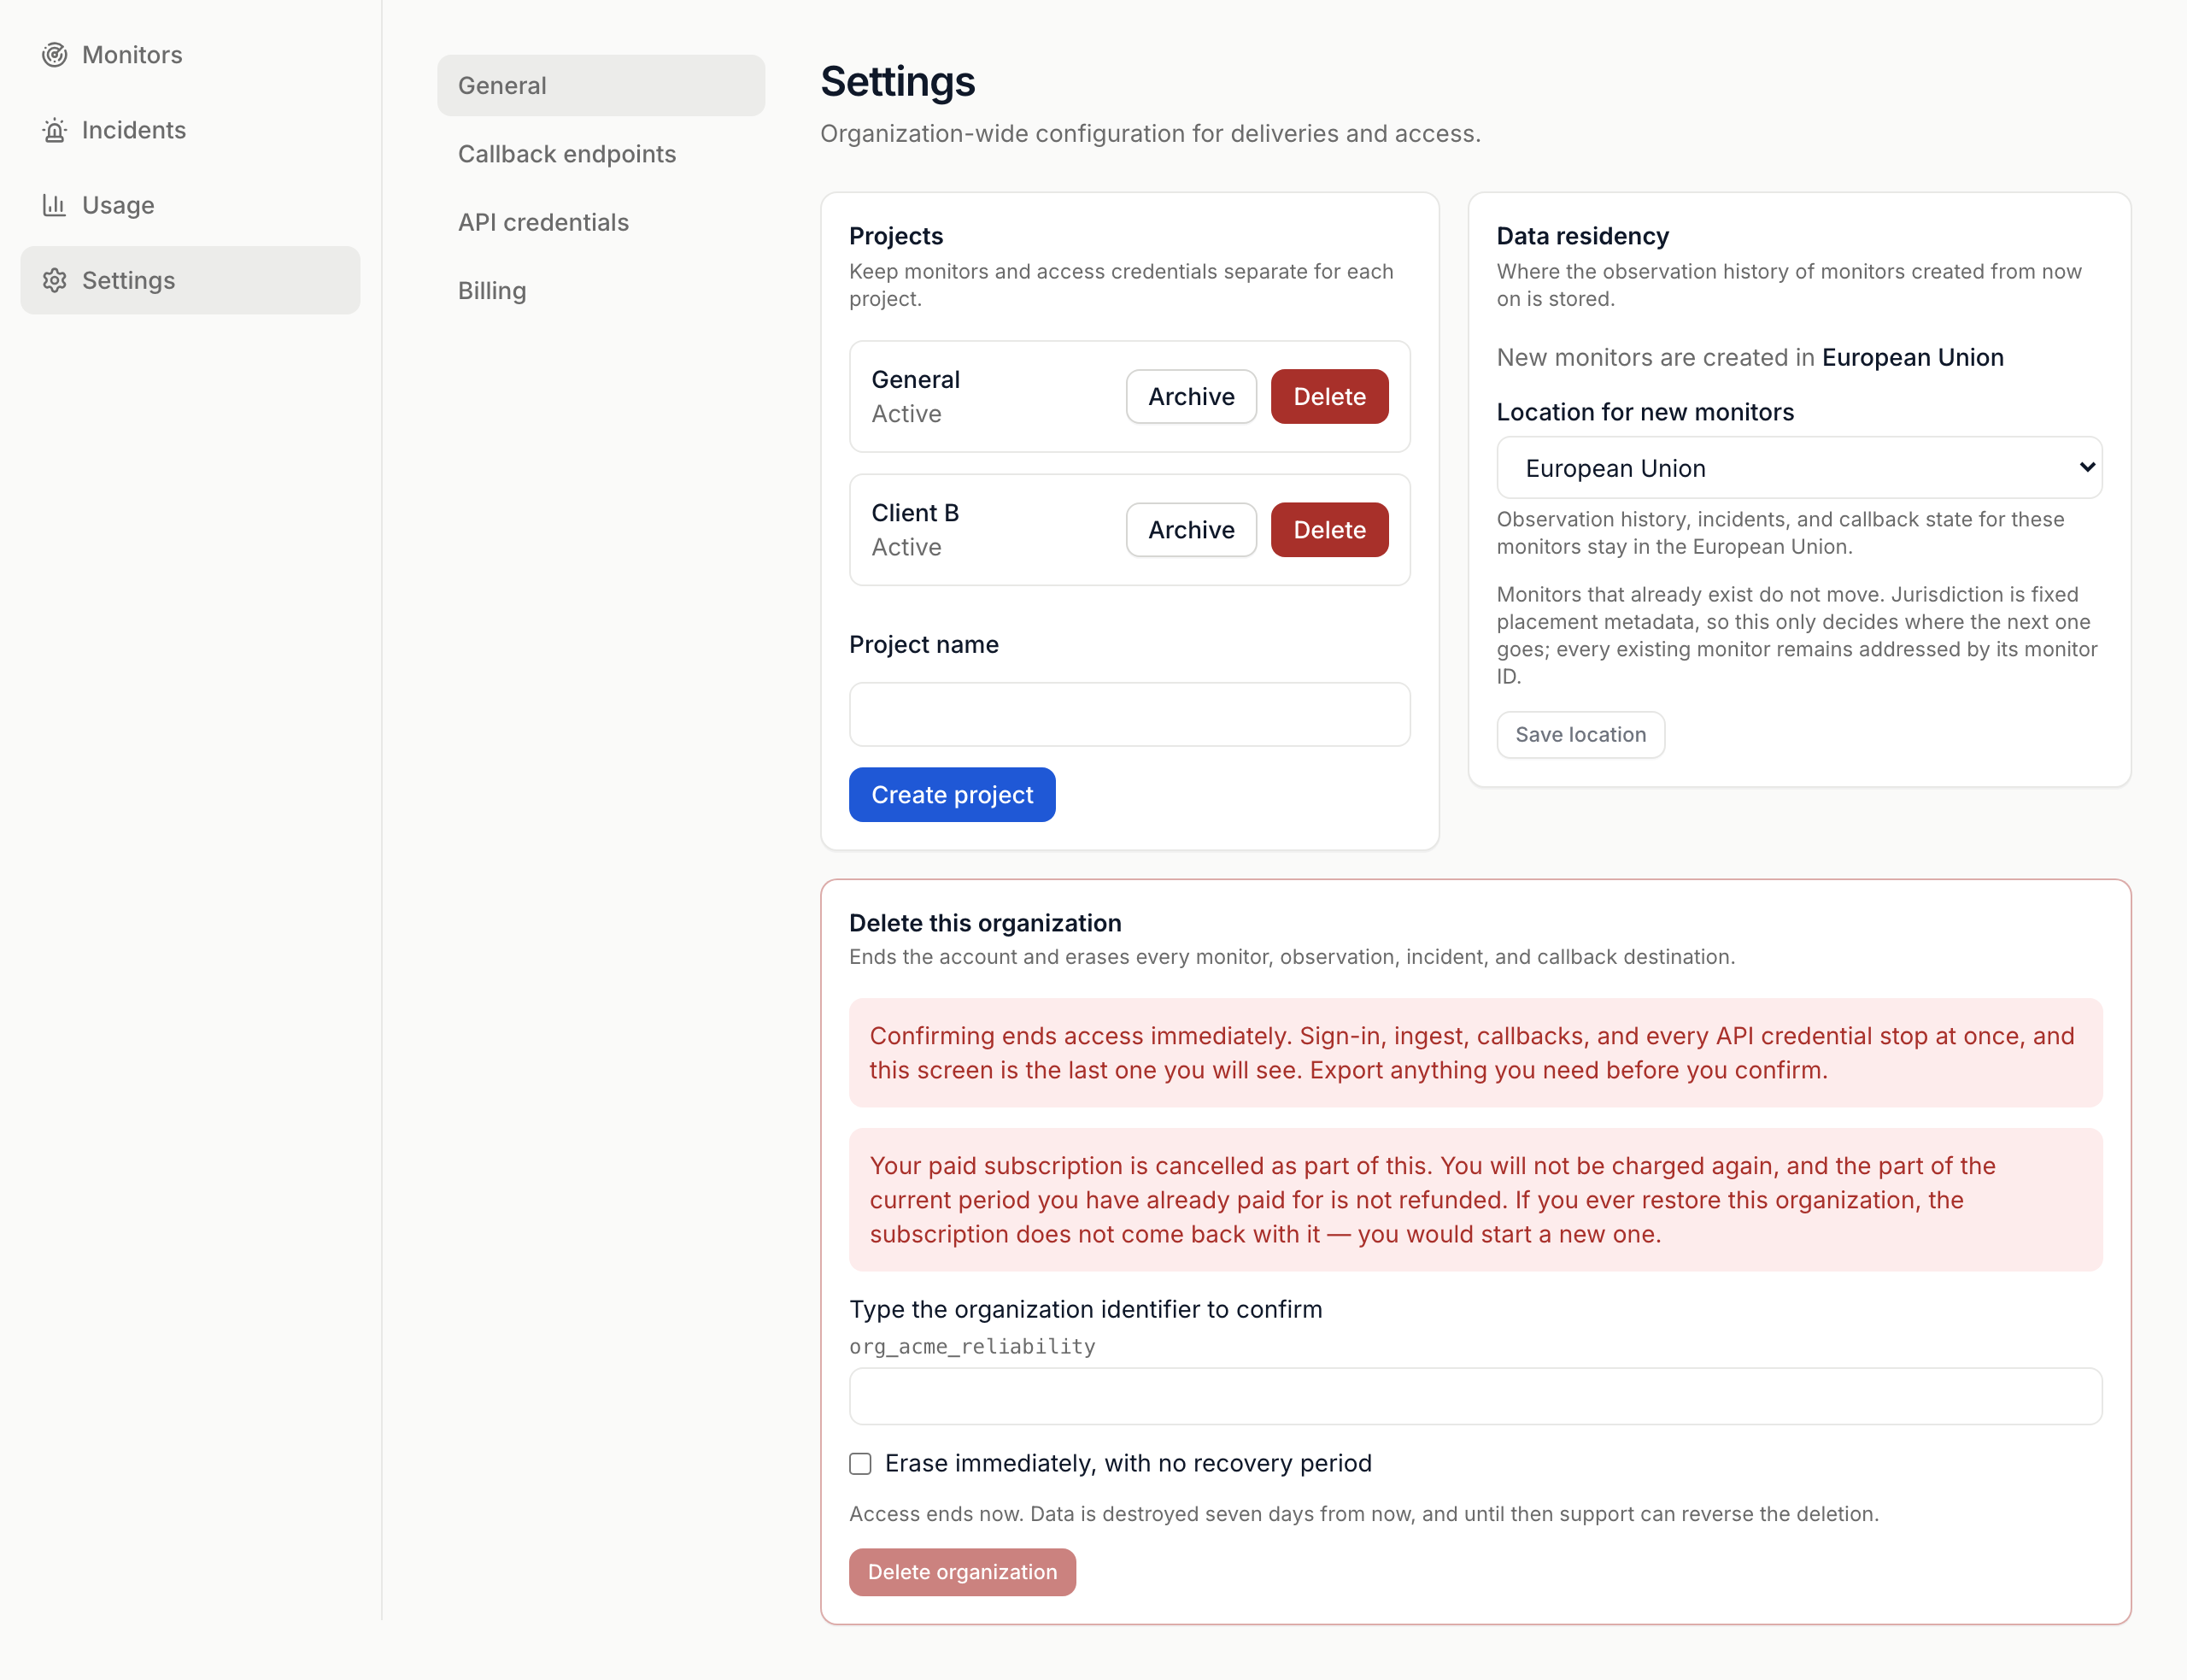Select the General settings tab
The height and width of the screenshot is (1680, 2187).
point(601,85)
